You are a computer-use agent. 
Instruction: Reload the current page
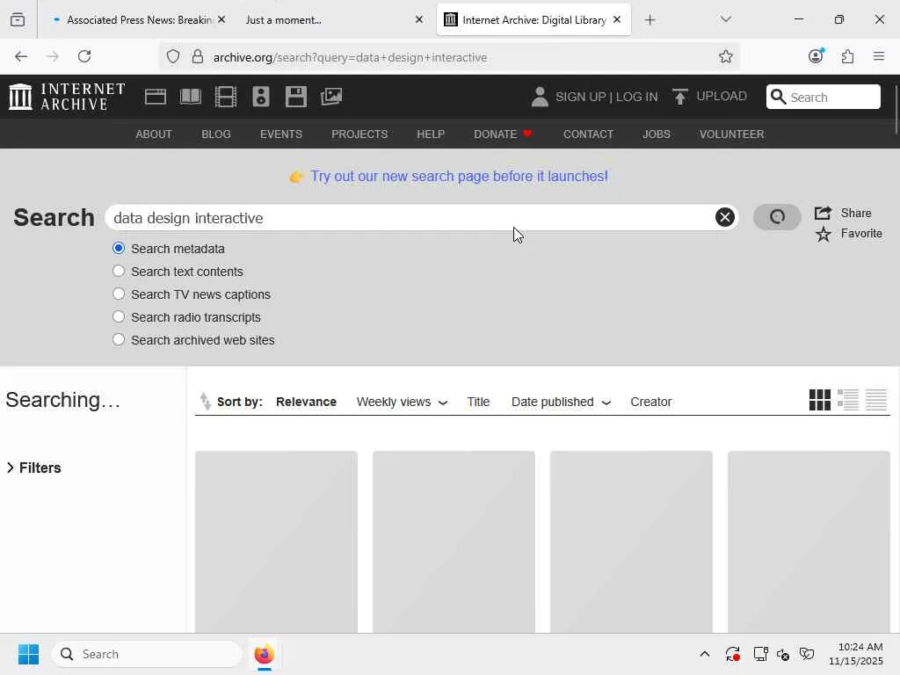pyautogui.click(x=84, y=56)
